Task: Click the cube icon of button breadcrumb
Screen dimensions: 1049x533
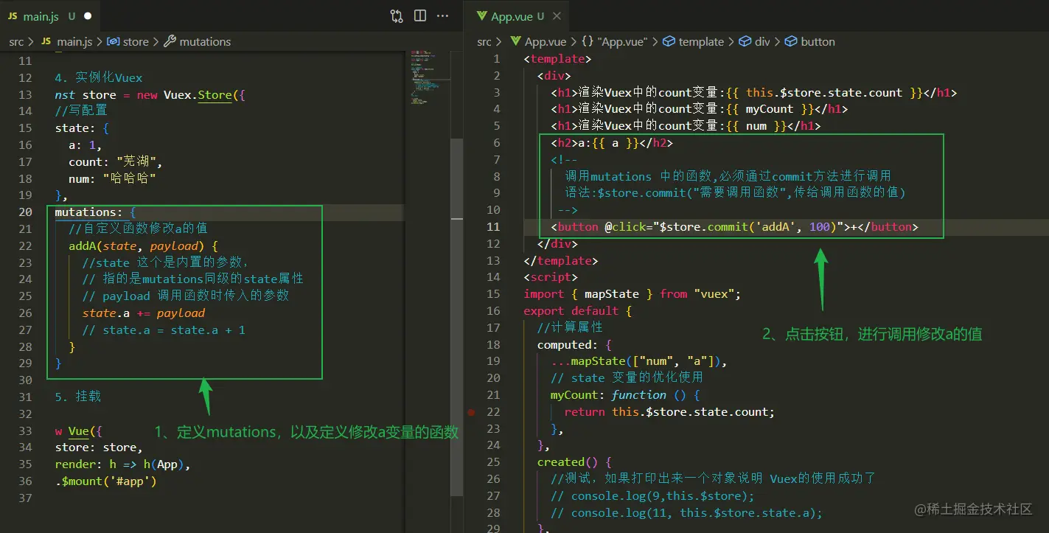Action: tap(791, 41)
